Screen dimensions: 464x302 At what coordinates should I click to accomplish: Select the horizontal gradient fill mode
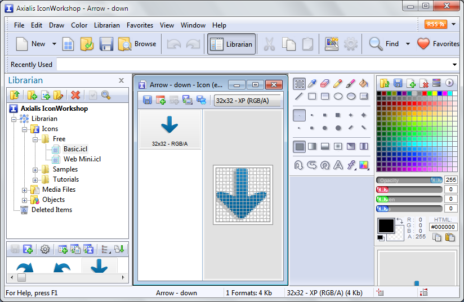pyautogui.click(x=312, y=146)
